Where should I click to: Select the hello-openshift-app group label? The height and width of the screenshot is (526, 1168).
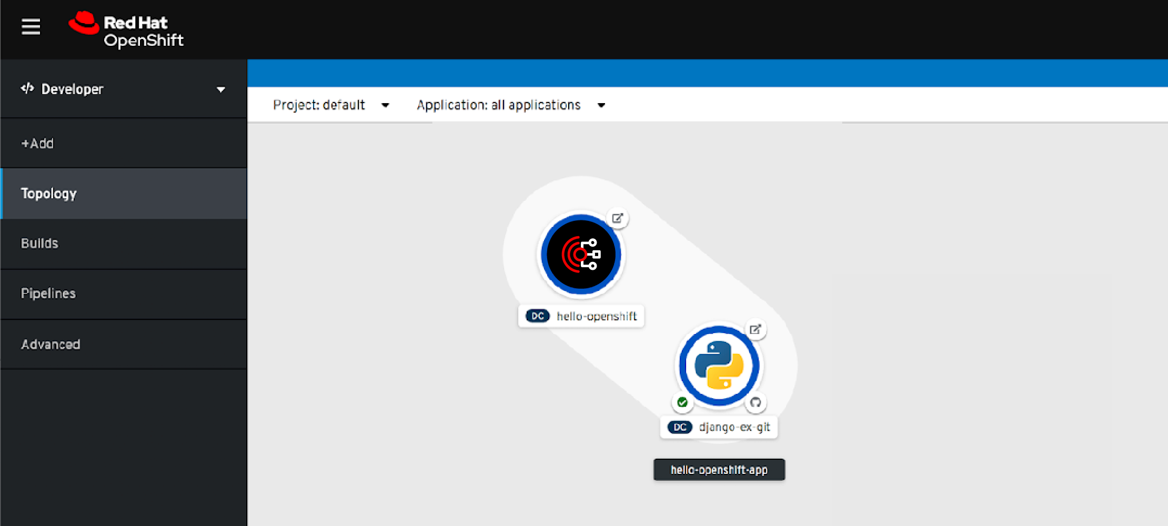pyautogui.click(x=719, y=470)
